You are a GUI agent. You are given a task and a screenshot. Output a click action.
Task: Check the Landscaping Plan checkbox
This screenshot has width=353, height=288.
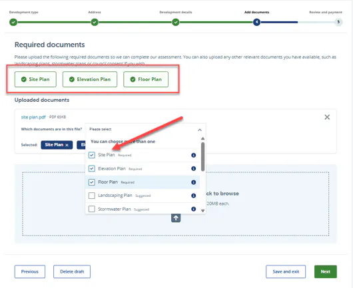point(92,196)
